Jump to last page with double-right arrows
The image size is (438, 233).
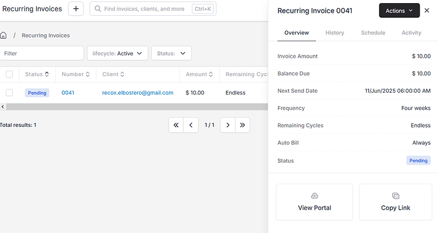tap(242, 125)
